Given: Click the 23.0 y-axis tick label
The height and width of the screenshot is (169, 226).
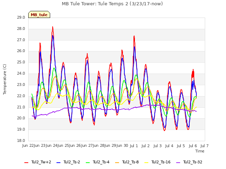Looking at the screenshot, I should click(x=21, y=84).
